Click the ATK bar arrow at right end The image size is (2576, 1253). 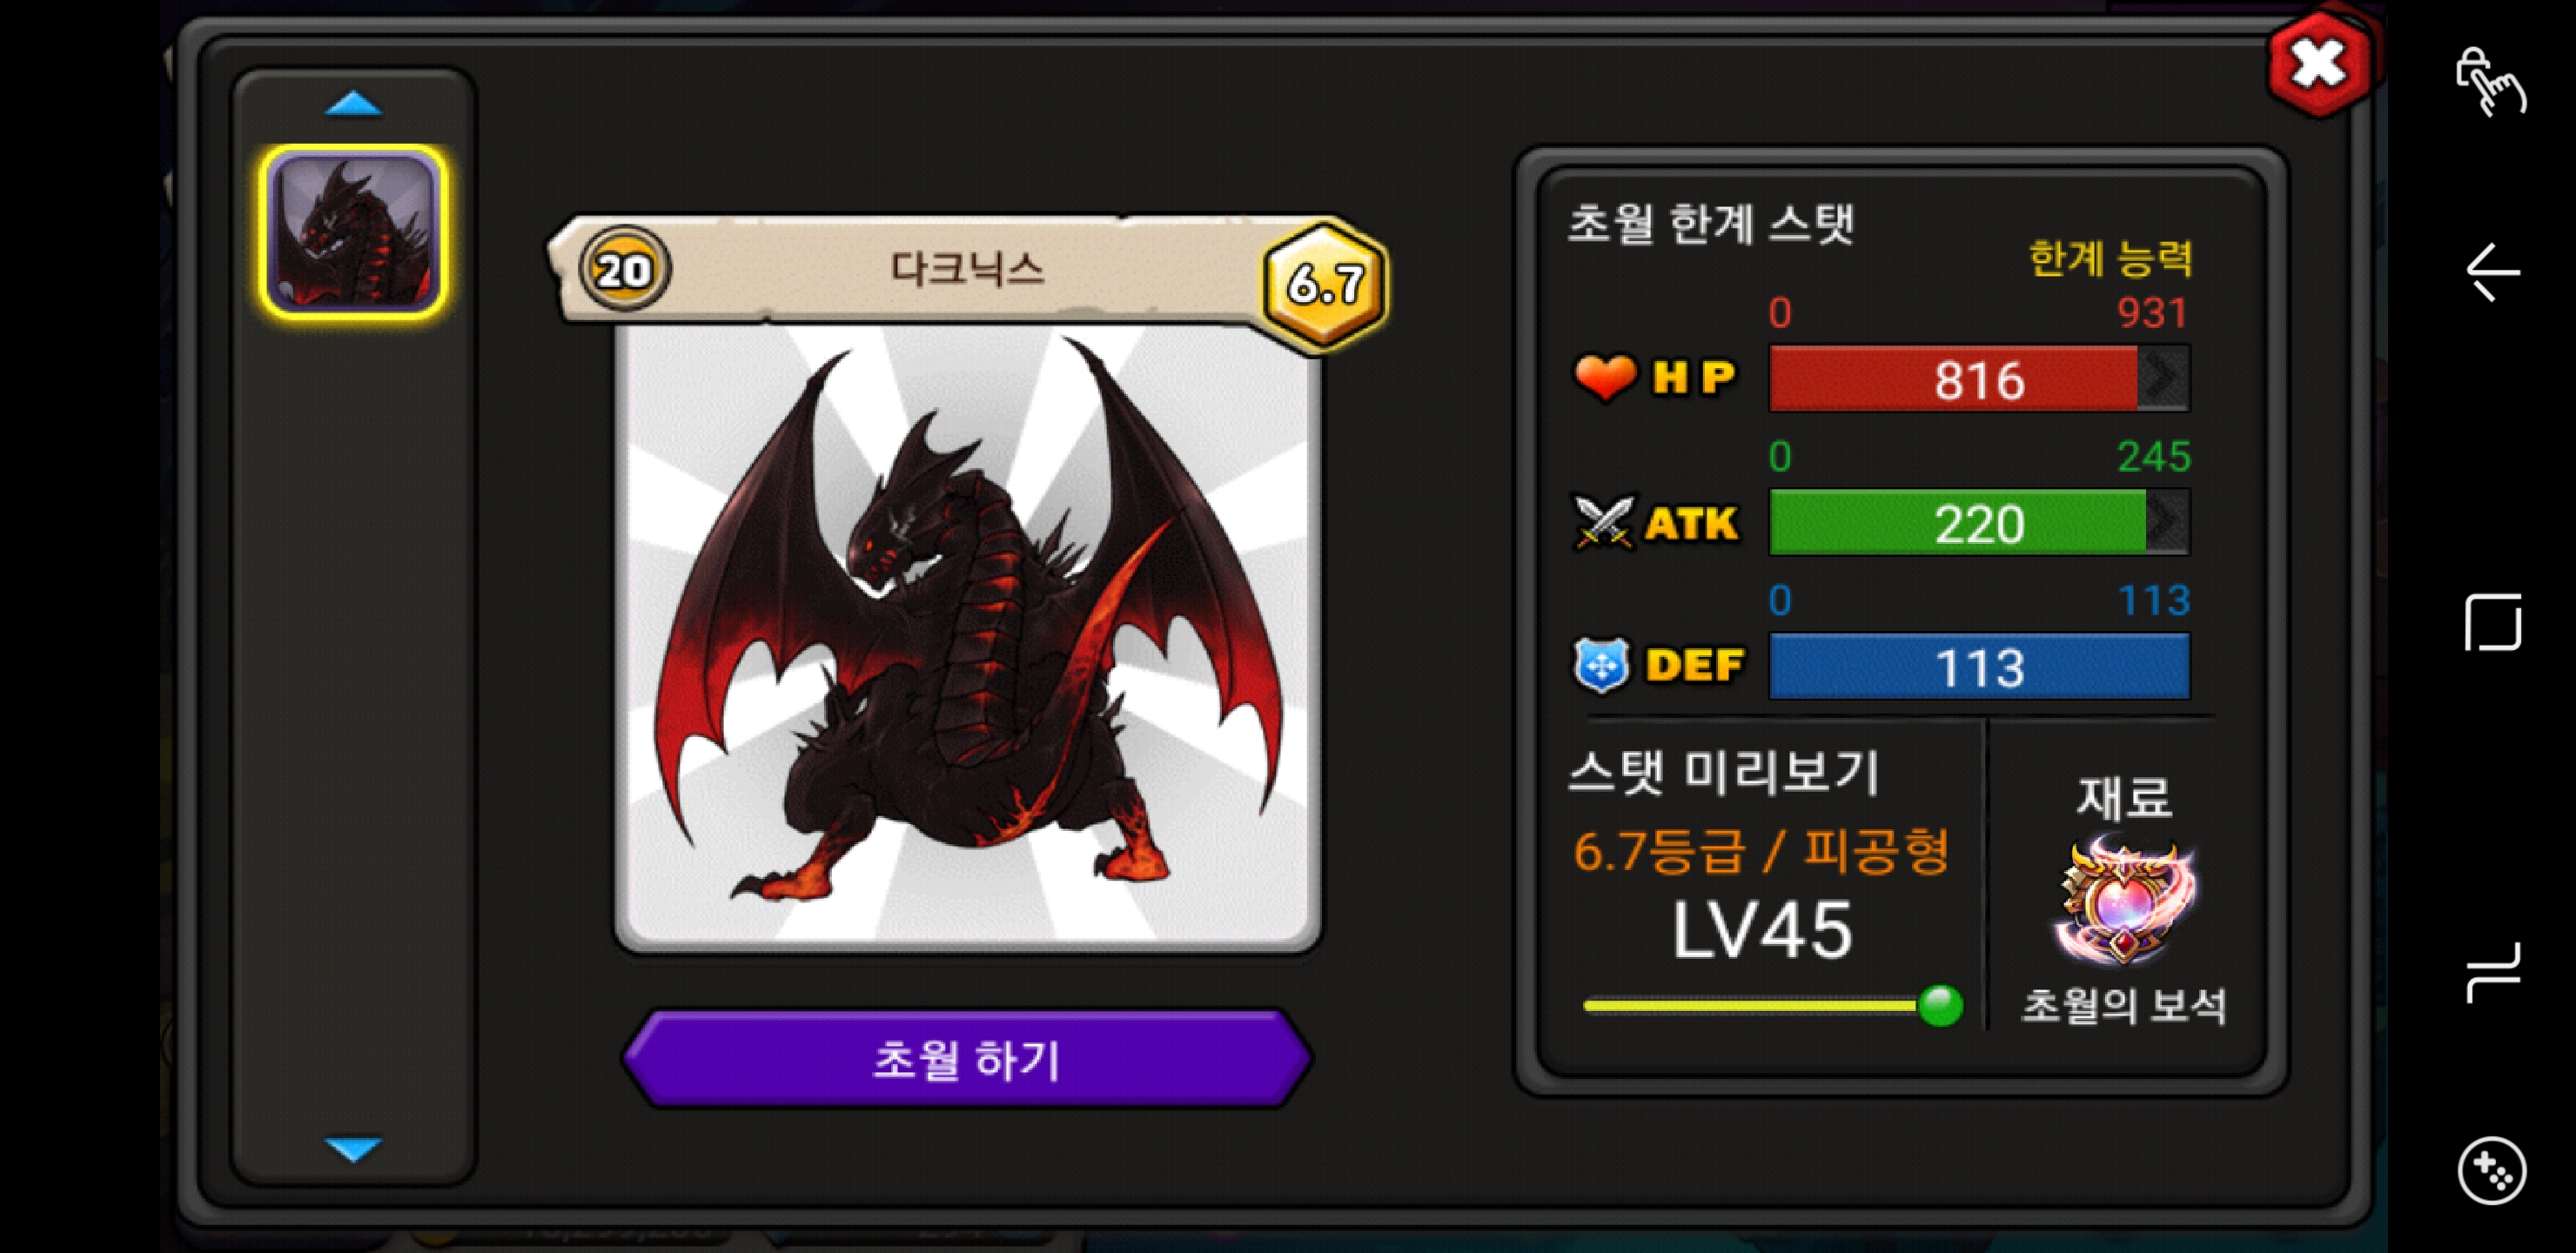click(2167, 522)
